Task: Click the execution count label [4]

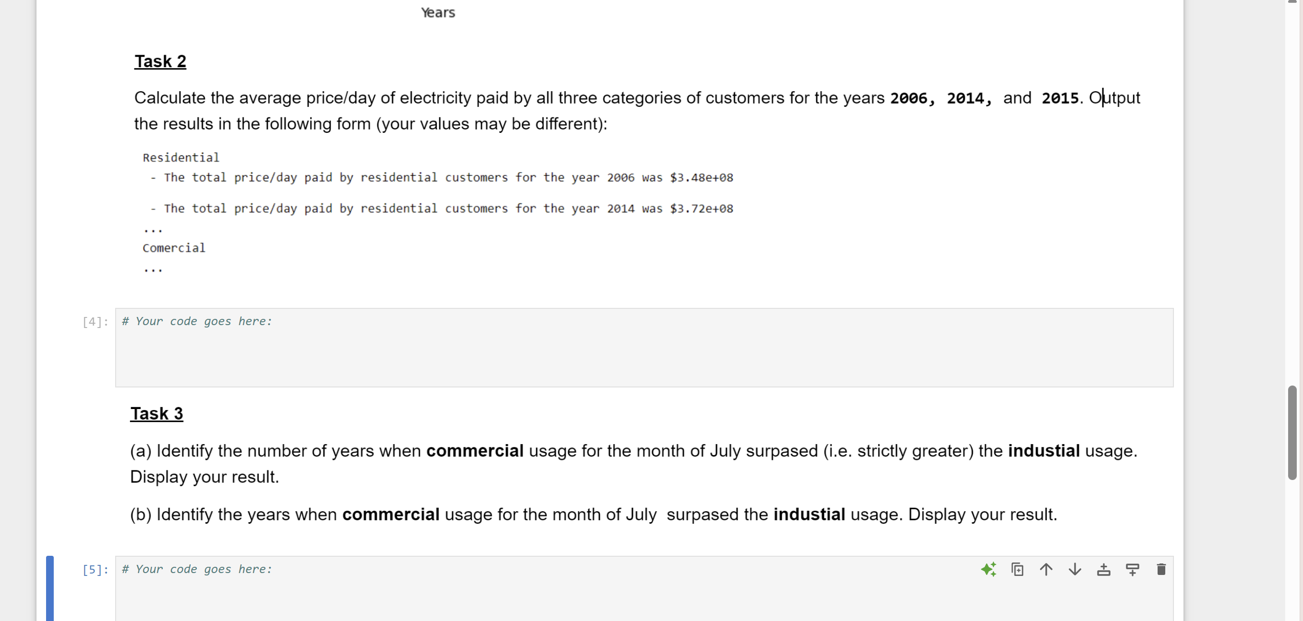Action: [x=96, y=321]
